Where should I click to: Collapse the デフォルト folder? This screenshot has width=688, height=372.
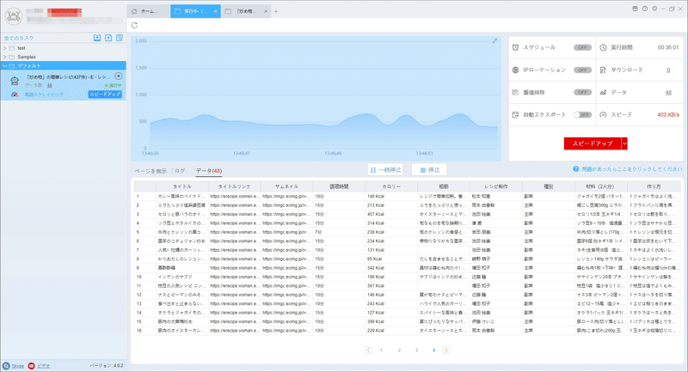pos(5,66)
